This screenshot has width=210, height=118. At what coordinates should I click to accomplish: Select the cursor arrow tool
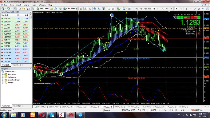[177, 9]
